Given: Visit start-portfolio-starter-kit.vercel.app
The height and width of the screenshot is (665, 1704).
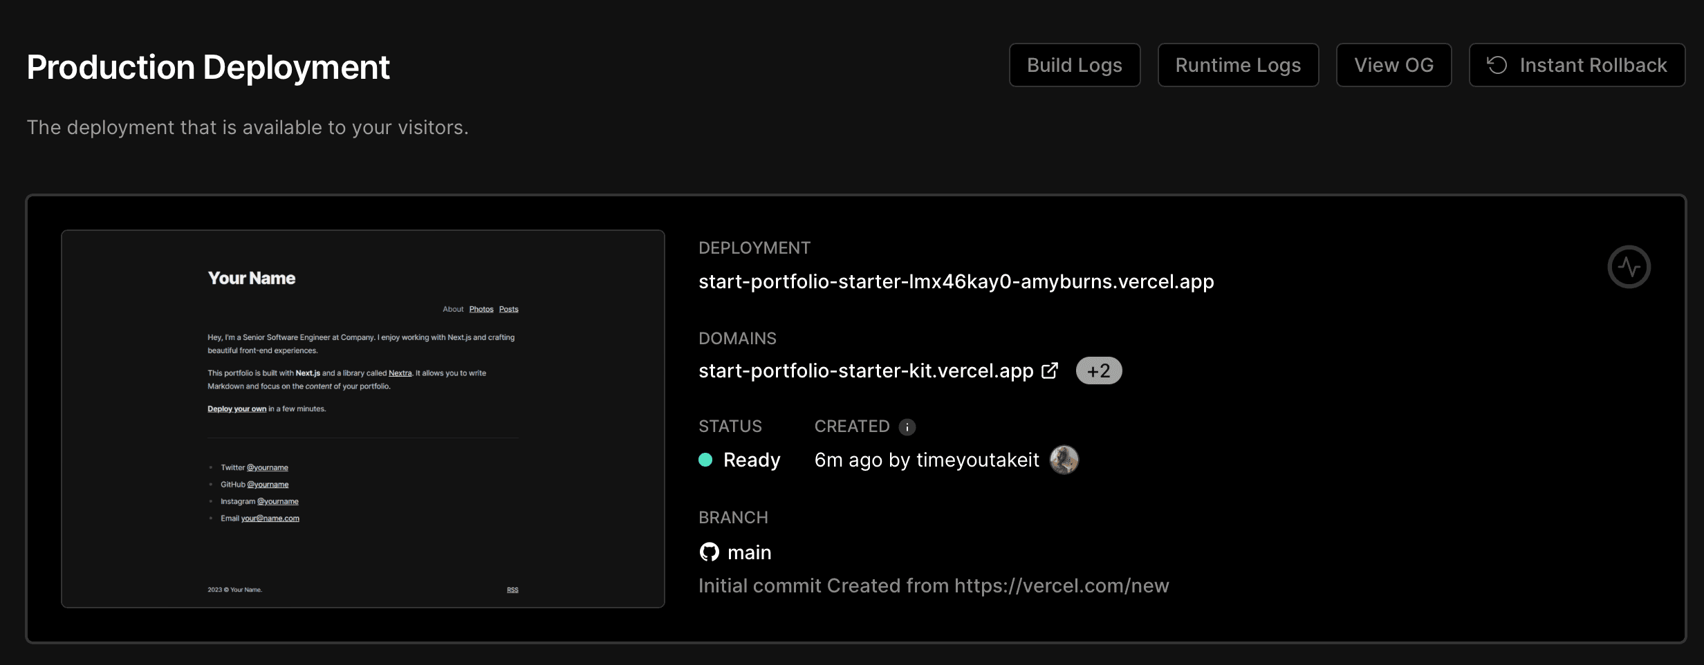Looking at the screenshot, I should pos(864,371).
